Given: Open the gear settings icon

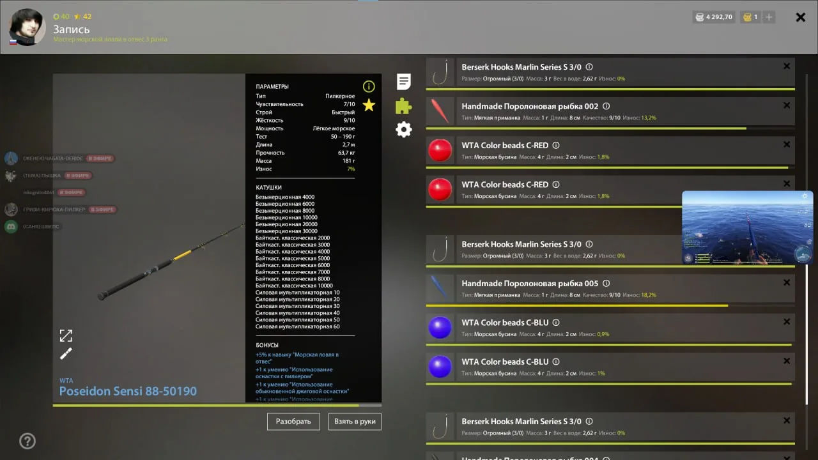Looking at the screenshot, I should 403,130.
